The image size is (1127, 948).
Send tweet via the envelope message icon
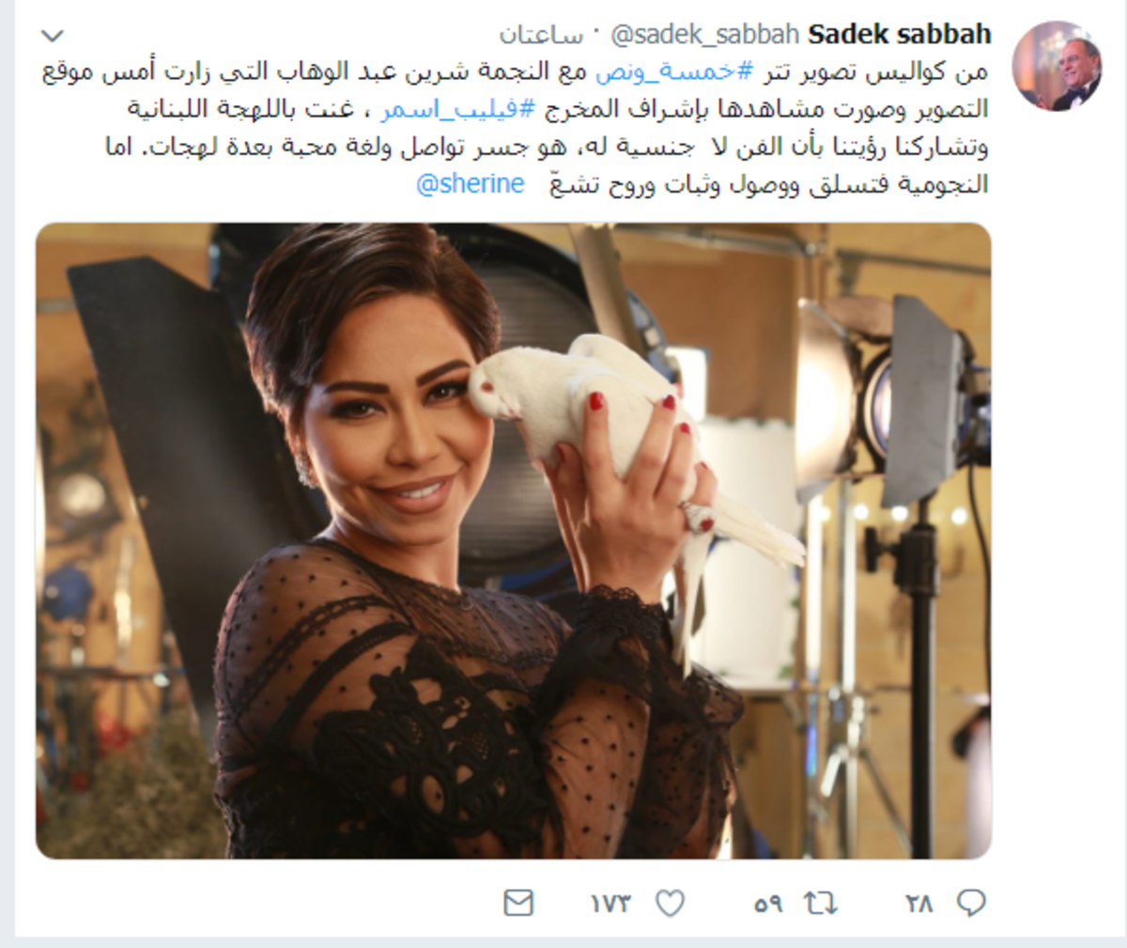[518, 904]
